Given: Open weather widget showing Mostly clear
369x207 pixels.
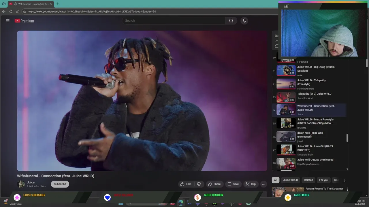Looking at the screenshot, I should coord(13,202).
